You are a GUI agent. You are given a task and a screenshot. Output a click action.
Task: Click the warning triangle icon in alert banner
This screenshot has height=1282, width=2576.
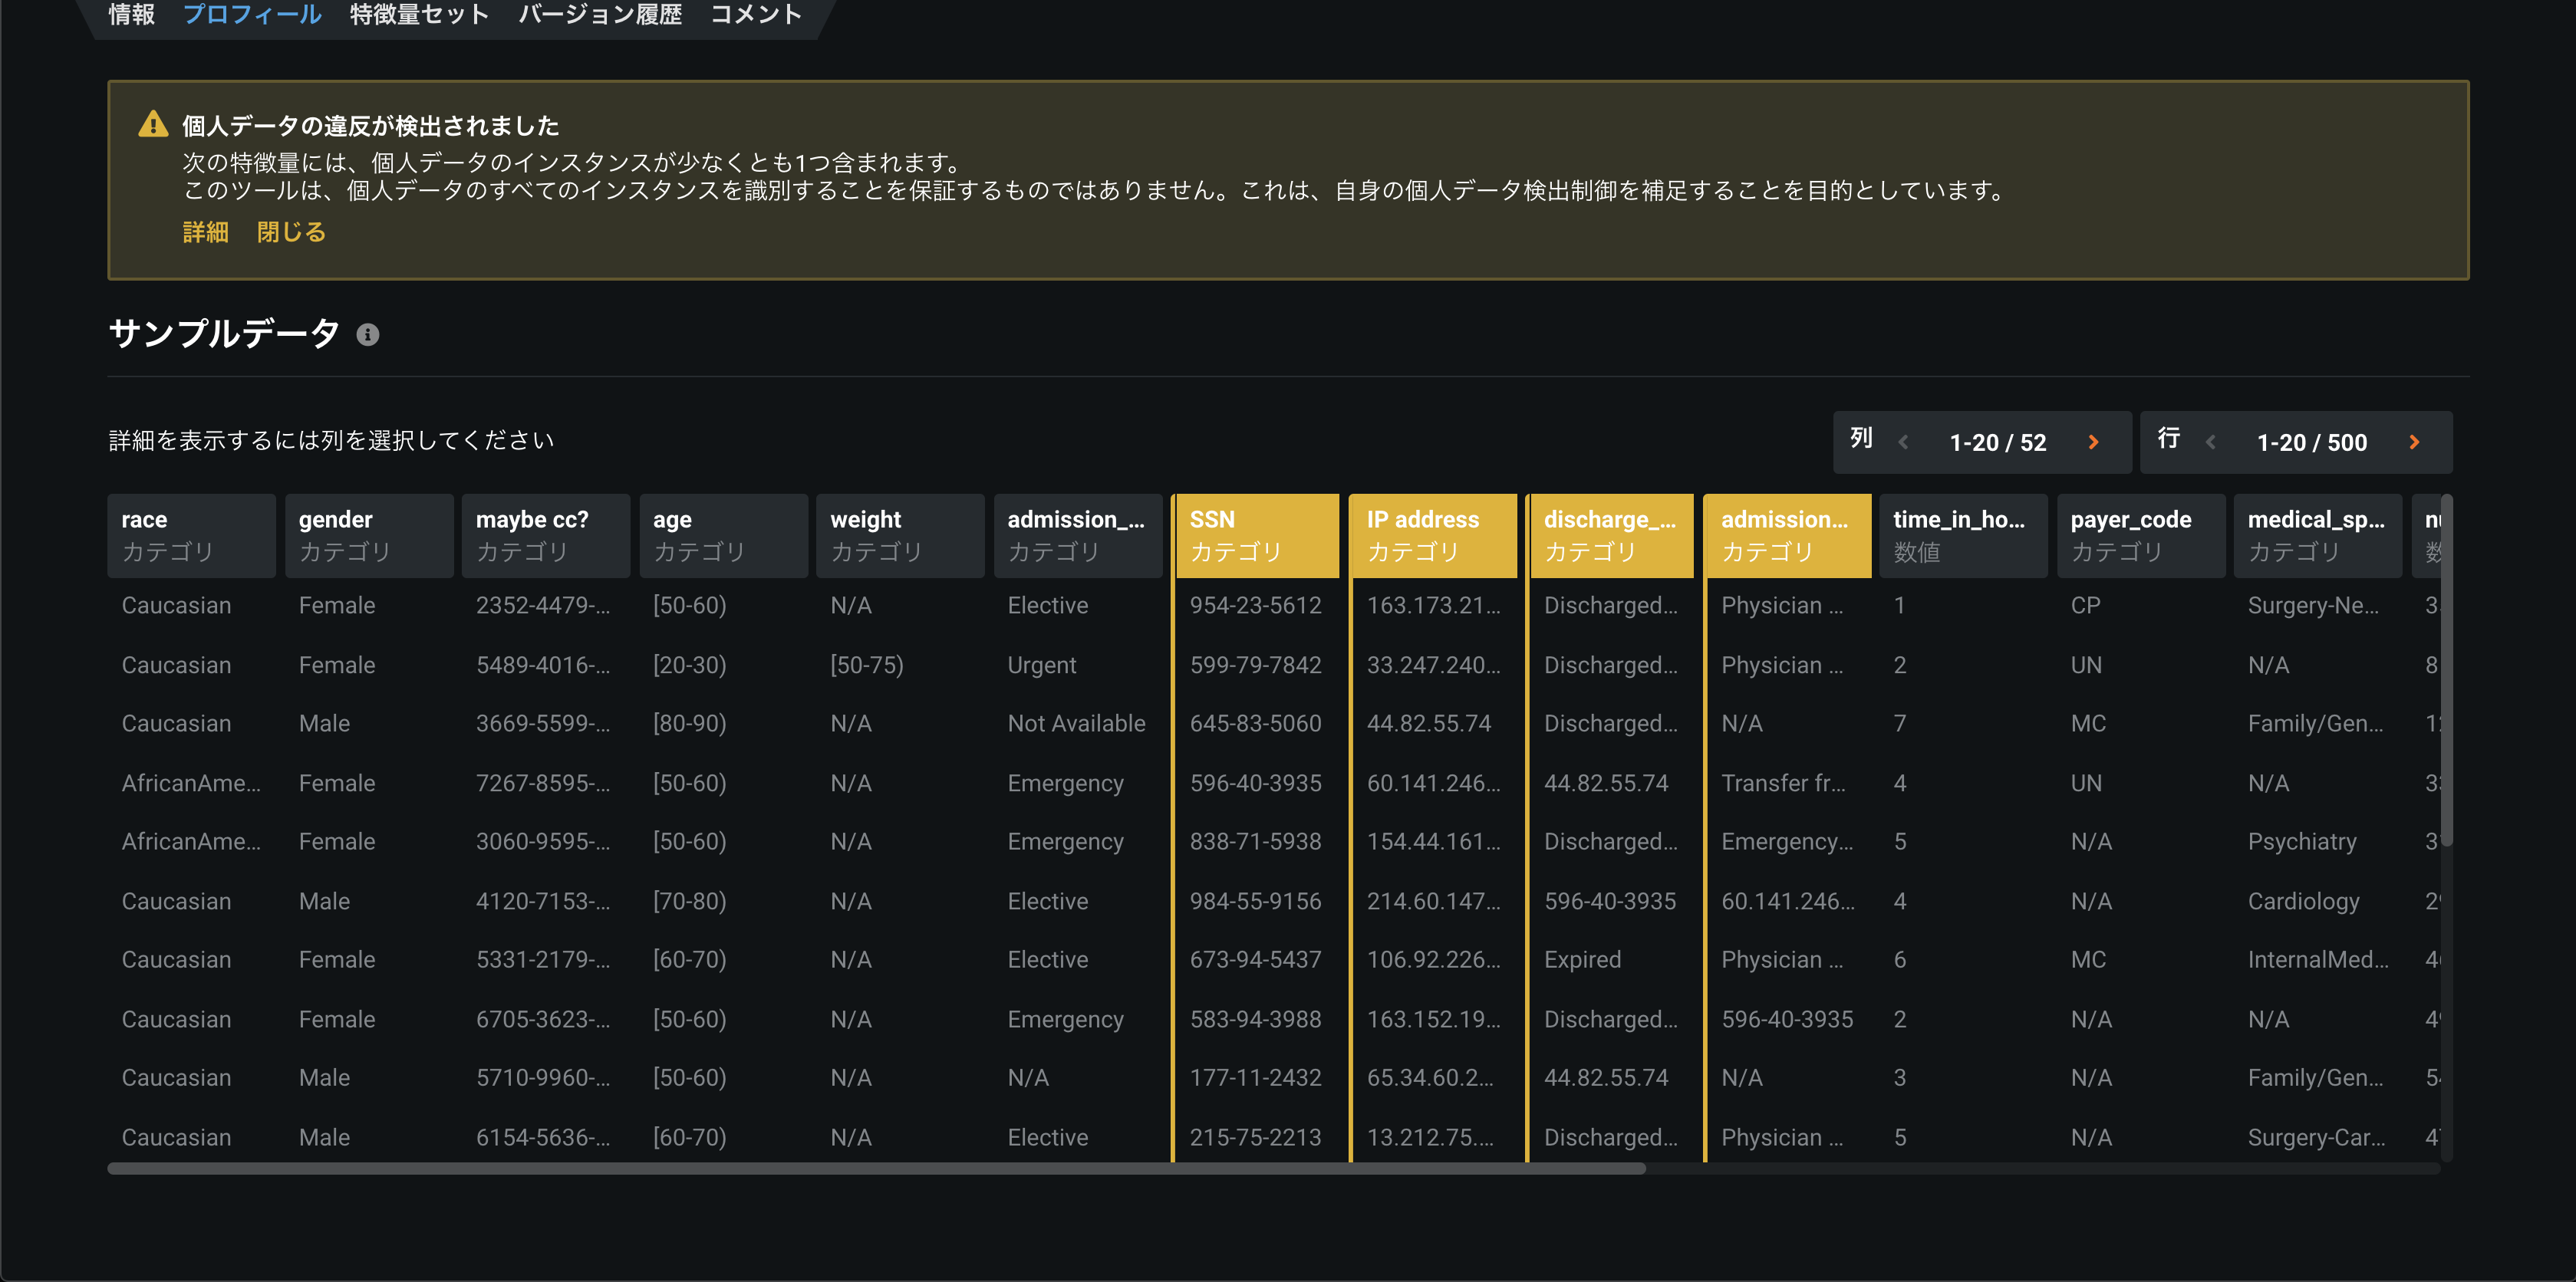tap(153, 125)
